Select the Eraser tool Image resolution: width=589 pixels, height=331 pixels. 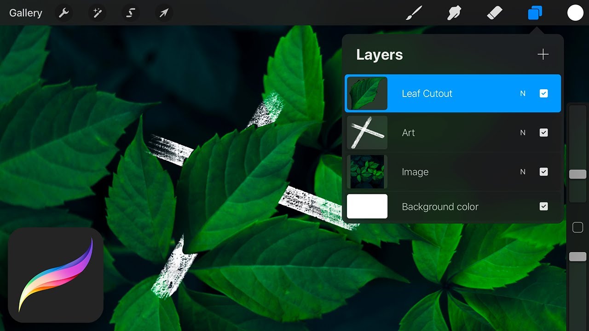pos(495,13)
